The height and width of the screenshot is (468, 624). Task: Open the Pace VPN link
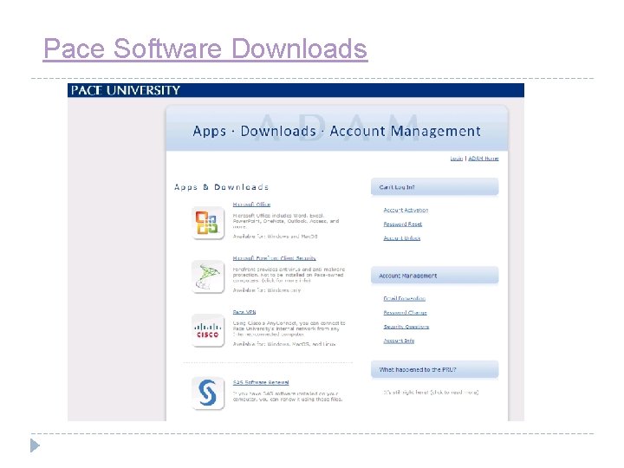pyautogui.click(x=244, y=312)
